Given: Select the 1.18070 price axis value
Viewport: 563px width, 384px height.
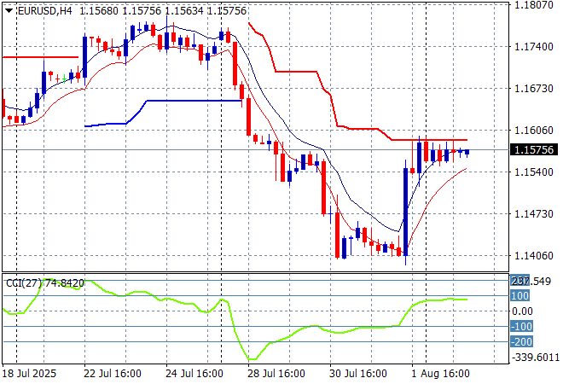Looking at the screenshot, I should [534, 5].
